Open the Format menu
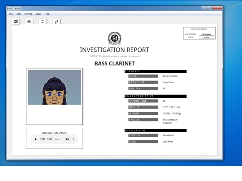242x181 pixels. 28,14
